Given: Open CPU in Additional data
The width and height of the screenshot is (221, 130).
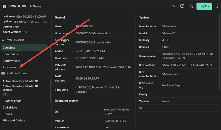Looking at the screenshot, I should 5,94.
